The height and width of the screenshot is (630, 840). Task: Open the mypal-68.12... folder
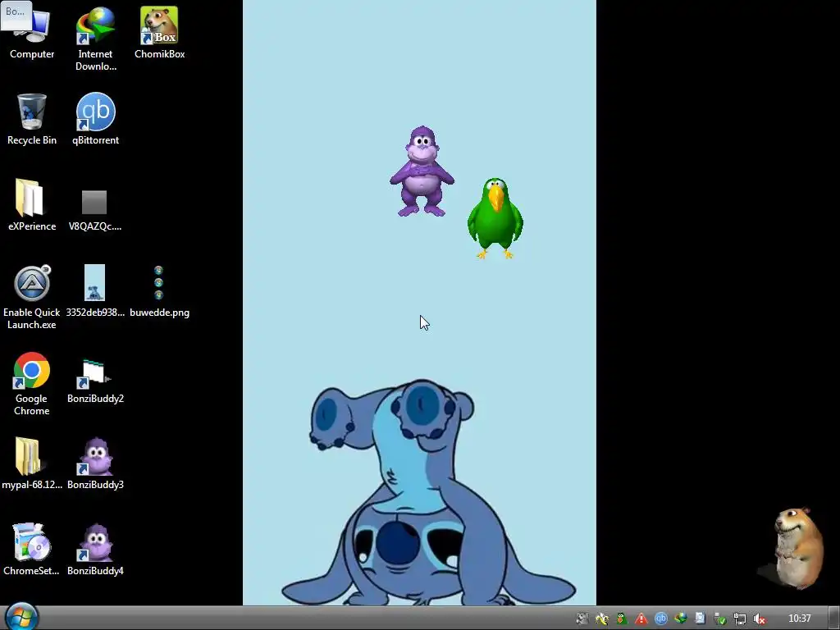point(32,463)
